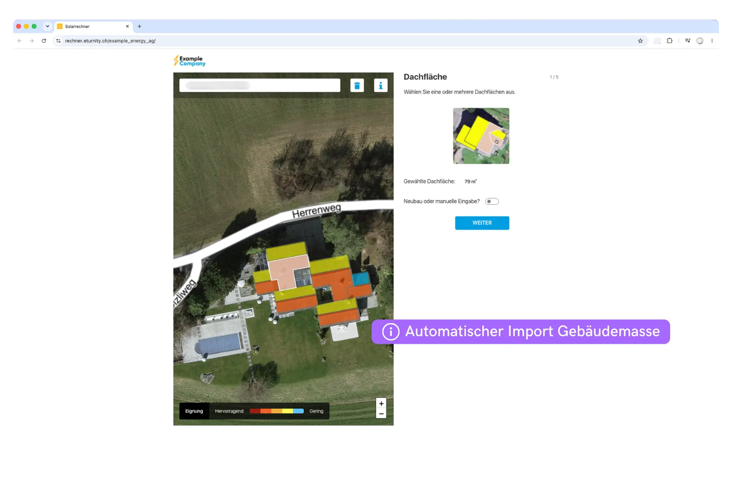Viewport: 731px width, 477px height.
Task: Open browser extensions puzzle icon
Action: (x=669, y=40)
